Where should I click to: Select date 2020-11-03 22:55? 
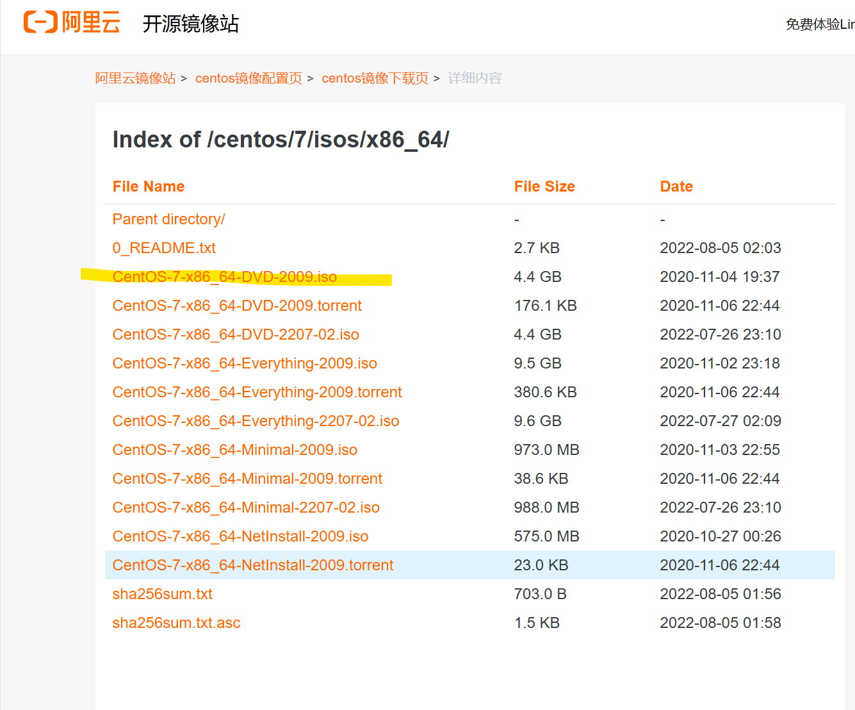[x=720, y=450]
